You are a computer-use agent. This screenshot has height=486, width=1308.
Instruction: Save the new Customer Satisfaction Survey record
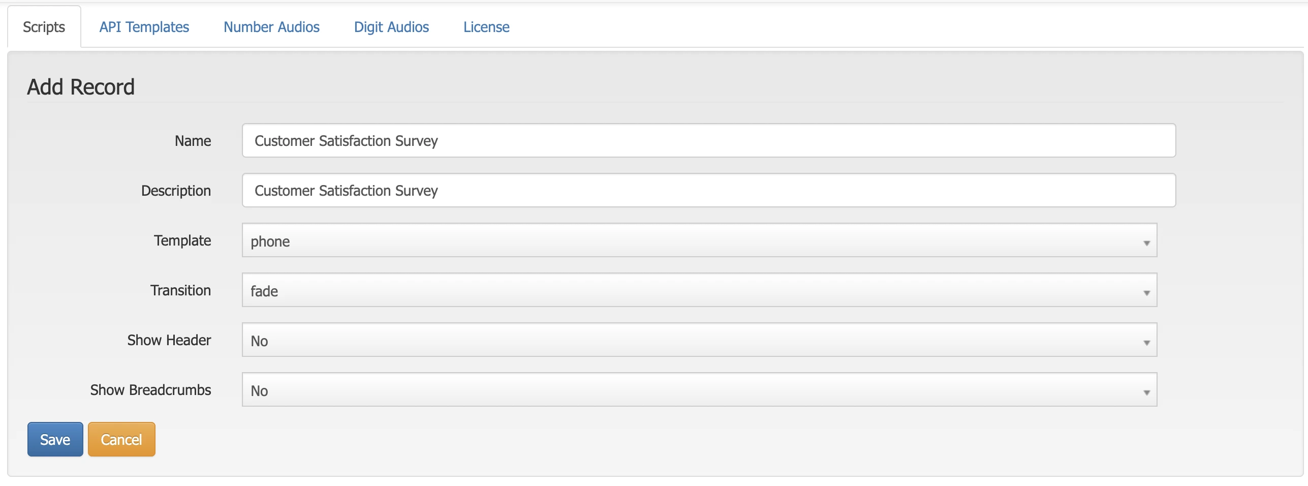point(55,439)
